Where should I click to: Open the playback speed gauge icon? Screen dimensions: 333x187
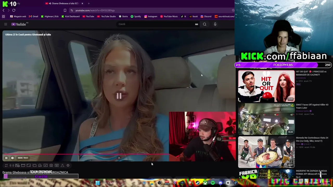point(40,165)
